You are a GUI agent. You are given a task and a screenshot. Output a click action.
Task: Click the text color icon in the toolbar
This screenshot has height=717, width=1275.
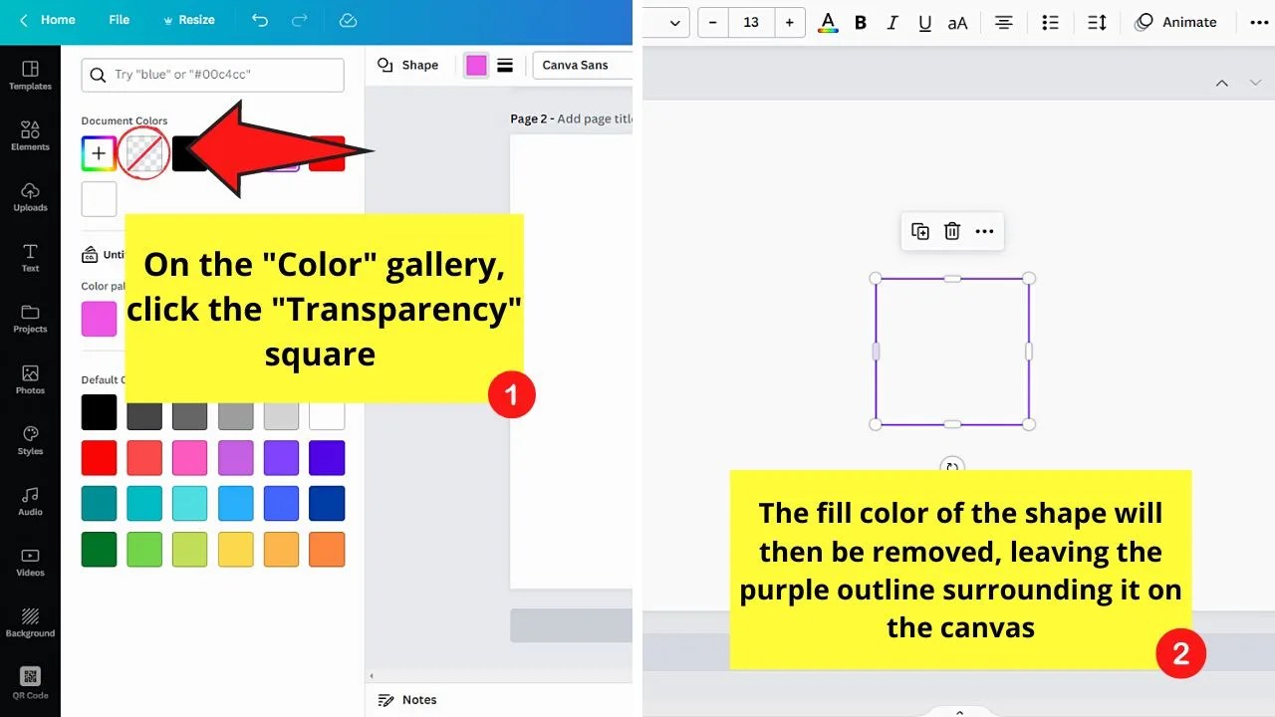(828, 22)
